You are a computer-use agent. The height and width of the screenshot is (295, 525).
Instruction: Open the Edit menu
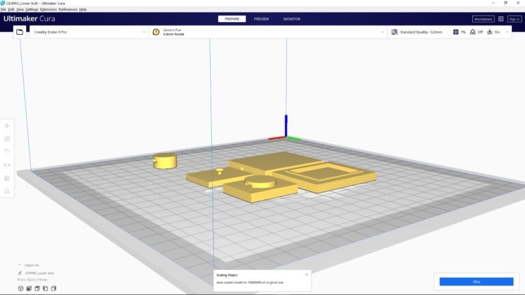pos(11,10)
